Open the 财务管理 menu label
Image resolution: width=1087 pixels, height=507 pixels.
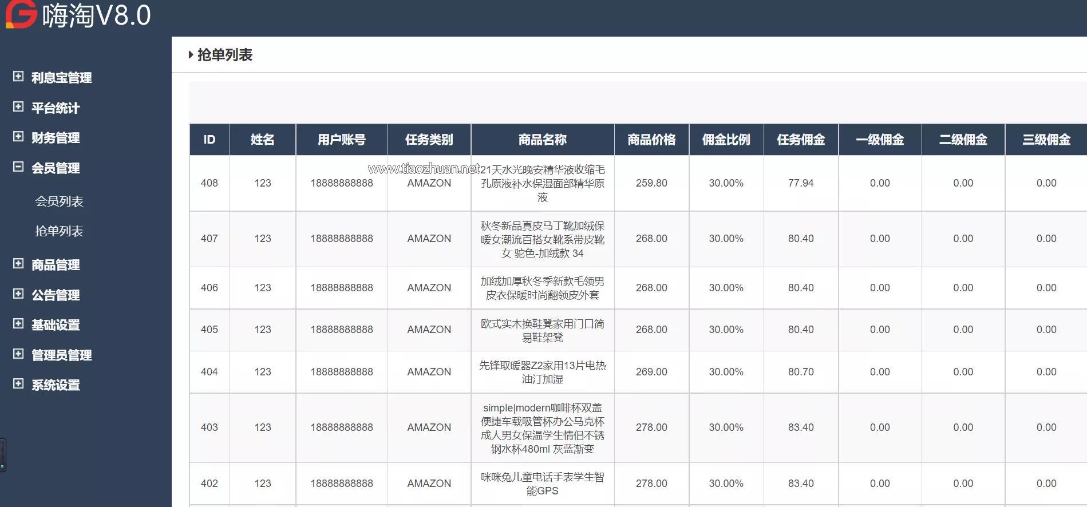[x=56, y=138]
